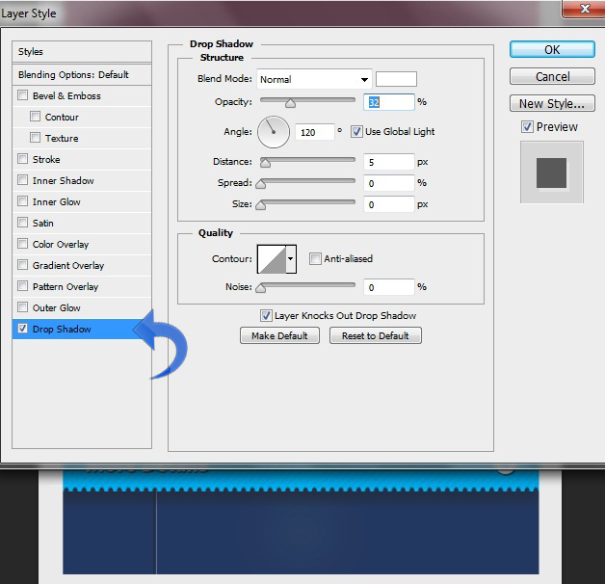Click Reset to Default button

[376, 335]
